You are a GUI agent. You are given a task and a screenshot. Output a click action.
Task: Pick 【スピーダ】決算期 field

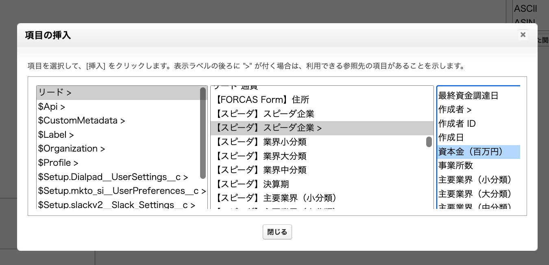coord(252,184)
